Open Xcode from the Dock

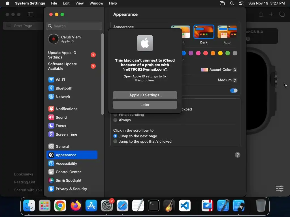click(x=223, y=206)
